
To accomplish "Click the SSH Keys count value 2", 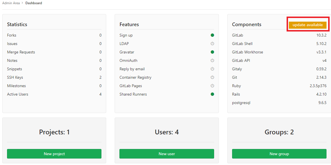I will coord(101,78).
